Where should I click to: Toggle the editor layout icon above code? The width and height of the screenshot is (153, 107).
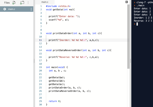127,2
